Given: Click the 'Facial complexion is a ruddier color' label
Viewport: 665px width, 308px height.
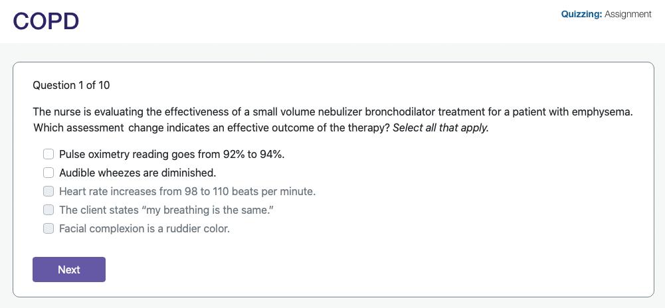Looking at the screenshot, I should click(144, 228).
